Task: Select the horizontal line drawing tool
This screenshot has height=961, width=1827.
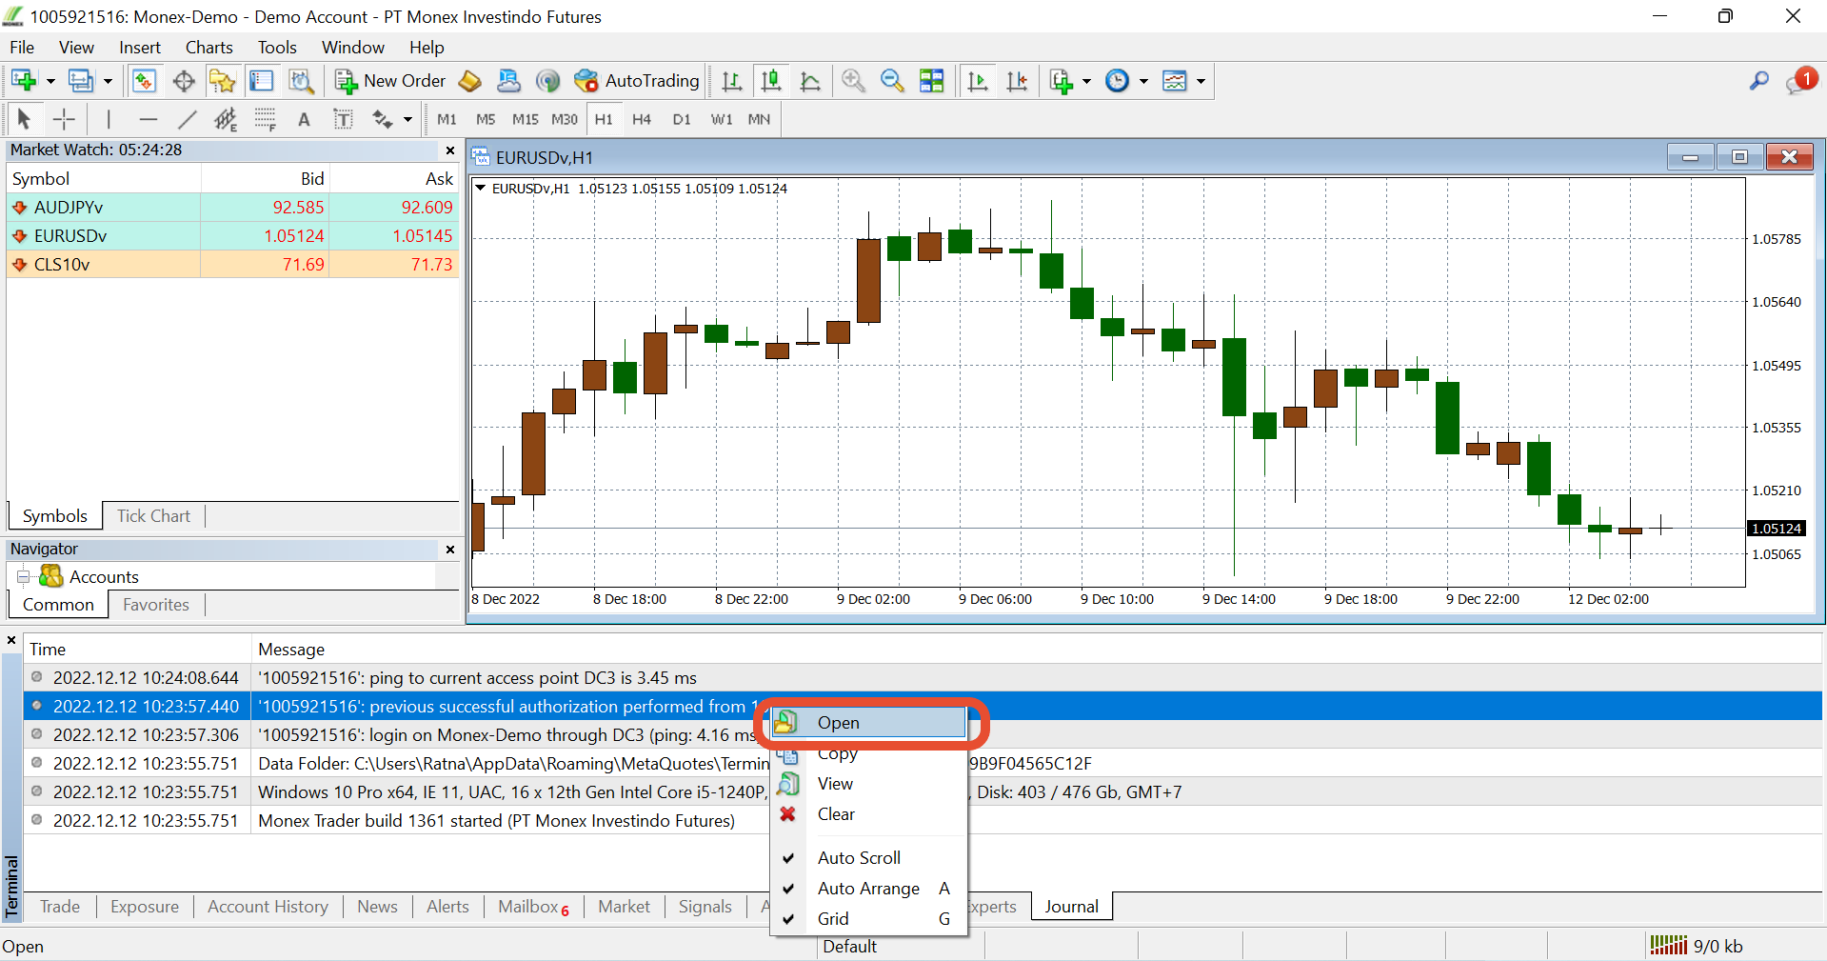Action: coord(148,119)
